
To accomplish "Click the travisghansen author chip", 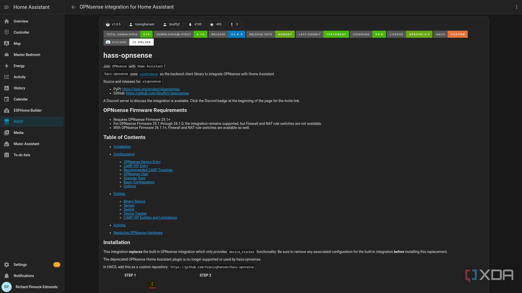I will pyautogui.click(x=142, y=24).
